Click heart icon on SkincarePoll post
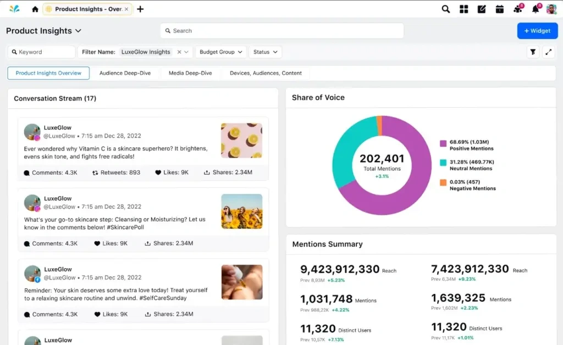This screenshot has height=345, width=563. (97, 243)
